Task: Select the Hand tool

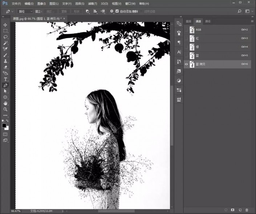Action: pos(5,103)
